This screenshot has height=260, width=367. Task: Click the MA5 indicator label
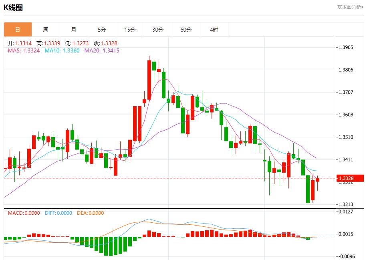(24, 50)
